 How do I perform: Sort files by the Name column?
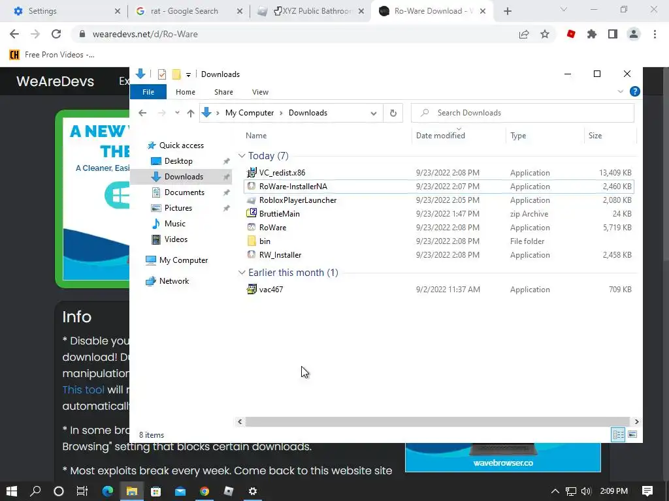point(256,136)
